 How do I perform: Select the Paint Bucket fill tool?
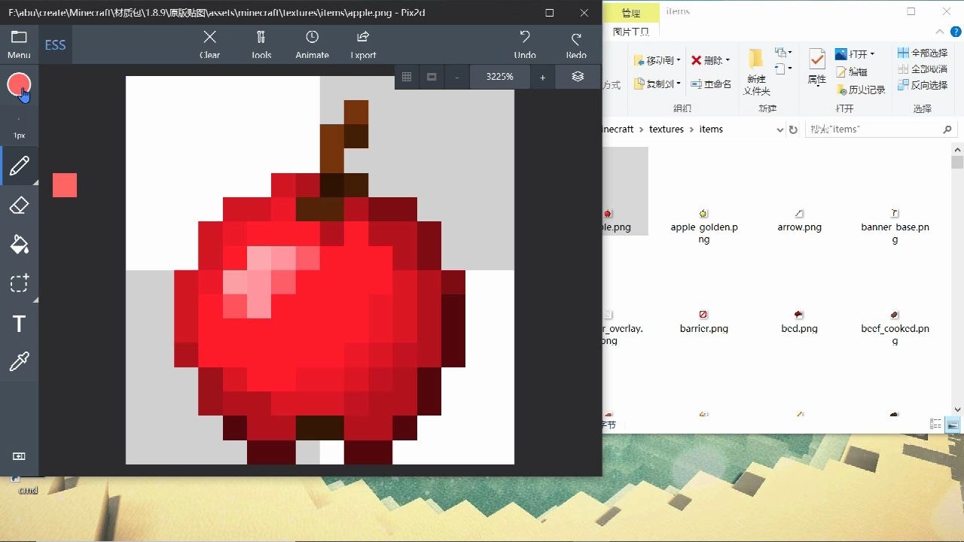19,245
